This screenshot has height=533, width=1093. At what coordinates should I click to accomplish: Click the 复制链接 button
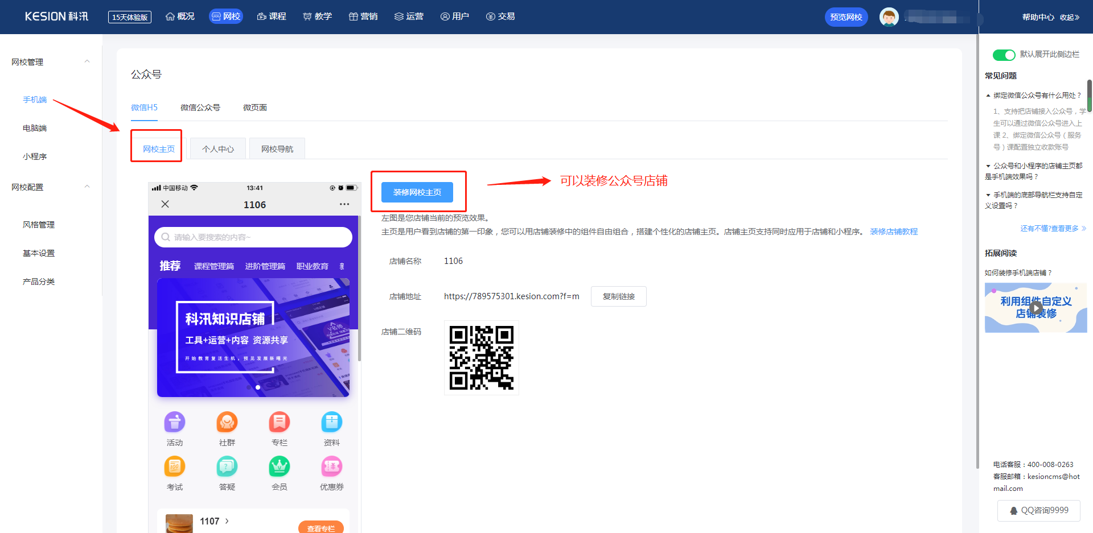619,296
